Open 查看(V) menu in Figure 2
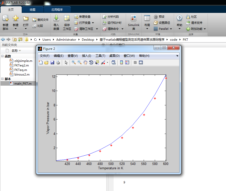 pyautogui.click(x=73, y=56)
